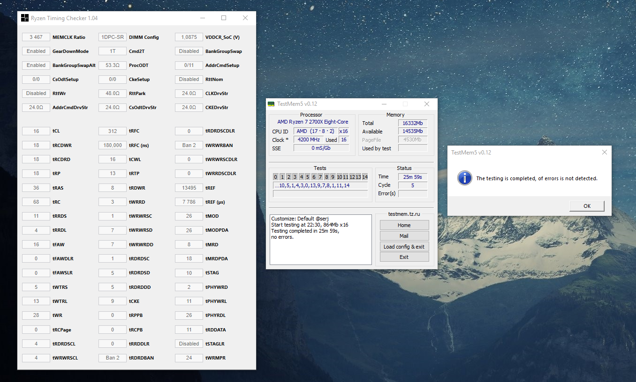
Task: Click the AddrCmdSetup 0/11 field
Action: (x=189, y=66)
